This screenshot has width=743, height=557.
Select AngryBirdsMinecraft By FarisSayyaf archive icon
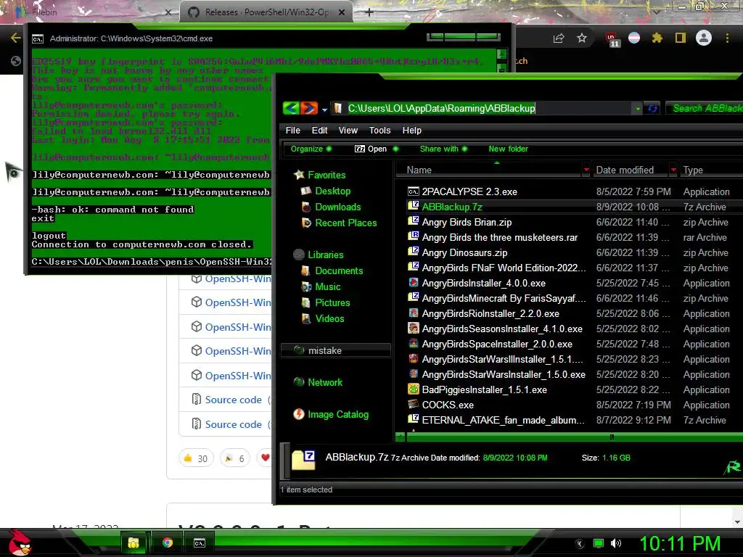[x=413, y=298]
